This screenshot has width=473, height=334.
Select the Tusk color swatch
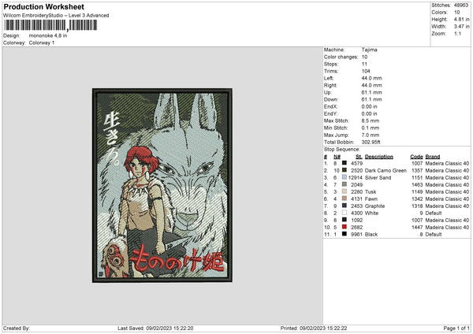(x=345, y=191)
